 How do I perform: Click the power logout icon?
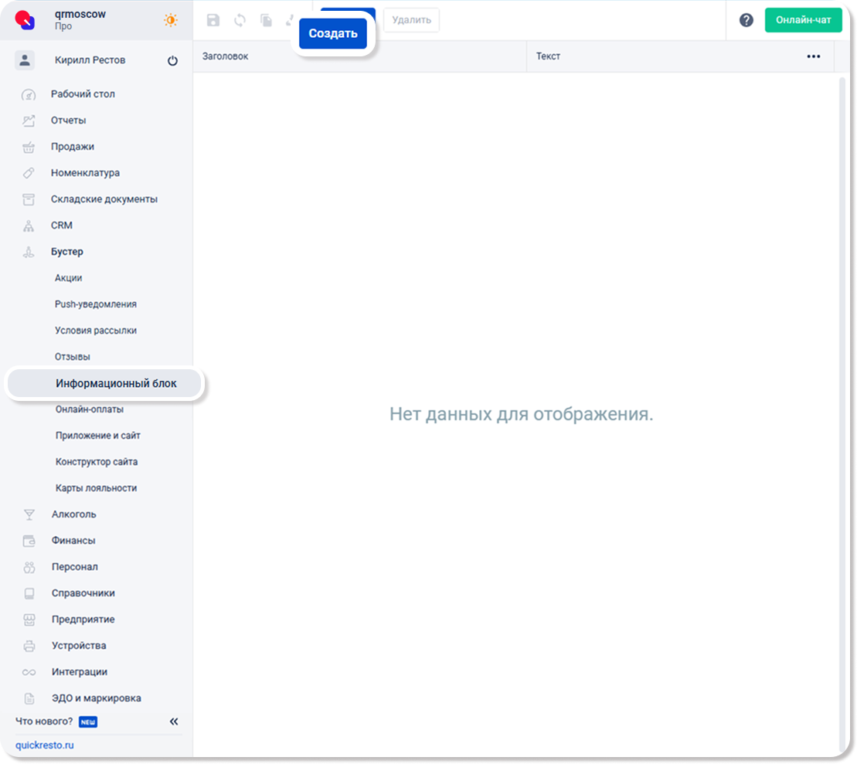click(x=172, y=61)
